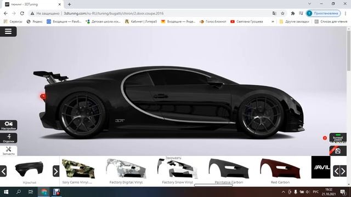This screenshot has width=351, height=197.
Task: Open the media control icon in toolbar
Action: click(x=301, y=13)
